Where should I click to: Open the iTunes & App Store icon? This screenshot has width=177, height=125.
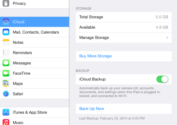point(6,112)
